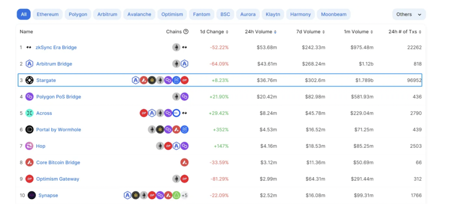Click the Optimism Gateway logo icon
This screenshot has width=466, height=208.
click(x=29, y=179)
